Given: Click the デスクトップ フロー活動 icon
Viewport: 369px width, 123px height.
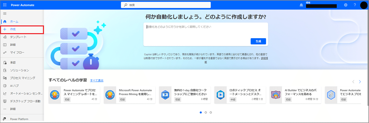Looking at the screenshot, I should pos(5,101).
